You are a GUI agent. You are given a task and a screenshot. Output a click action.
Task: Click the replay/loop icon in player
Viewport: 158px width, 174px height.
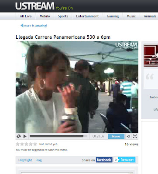coord(19,136)
